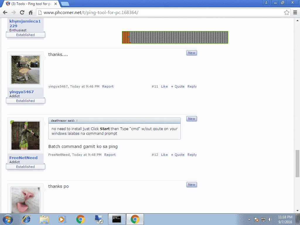Click the Today at 9:48 PM timestamp
This screenshot has width=300, height=225.
coord(87,155)
